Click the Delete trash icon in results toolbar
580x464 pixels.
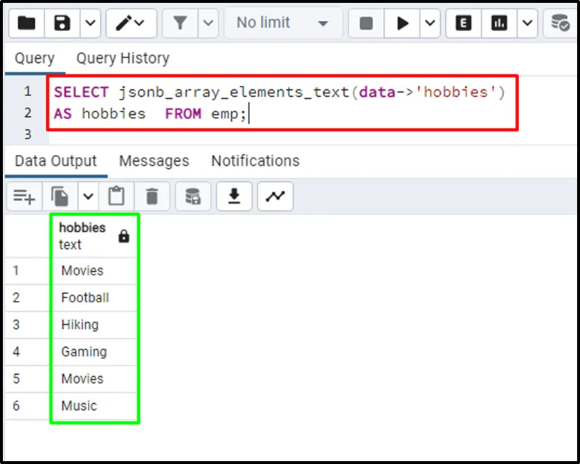click(152, 197)
